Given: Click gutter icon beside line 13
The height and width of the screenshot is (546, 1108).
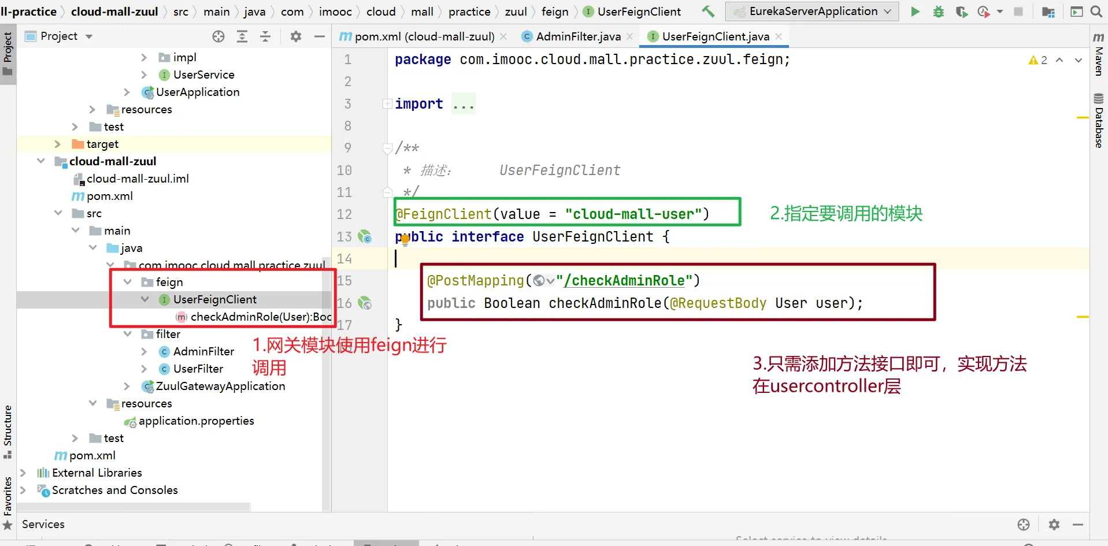Looking at the screenshot, I should [365, 236].
